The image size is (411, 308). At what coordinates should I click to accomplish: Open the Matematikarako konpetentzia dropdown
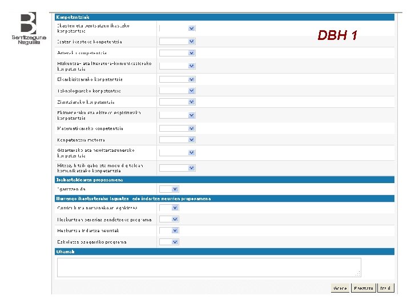click(x=178, y=128)
